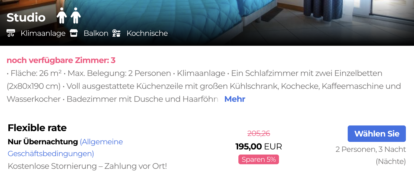
Task: Click the Flexible rate heading
Action: [37, 128]
